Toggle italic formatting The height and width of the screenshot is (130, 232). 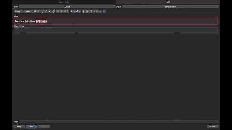pyautogui.click(x=39, y=12)
